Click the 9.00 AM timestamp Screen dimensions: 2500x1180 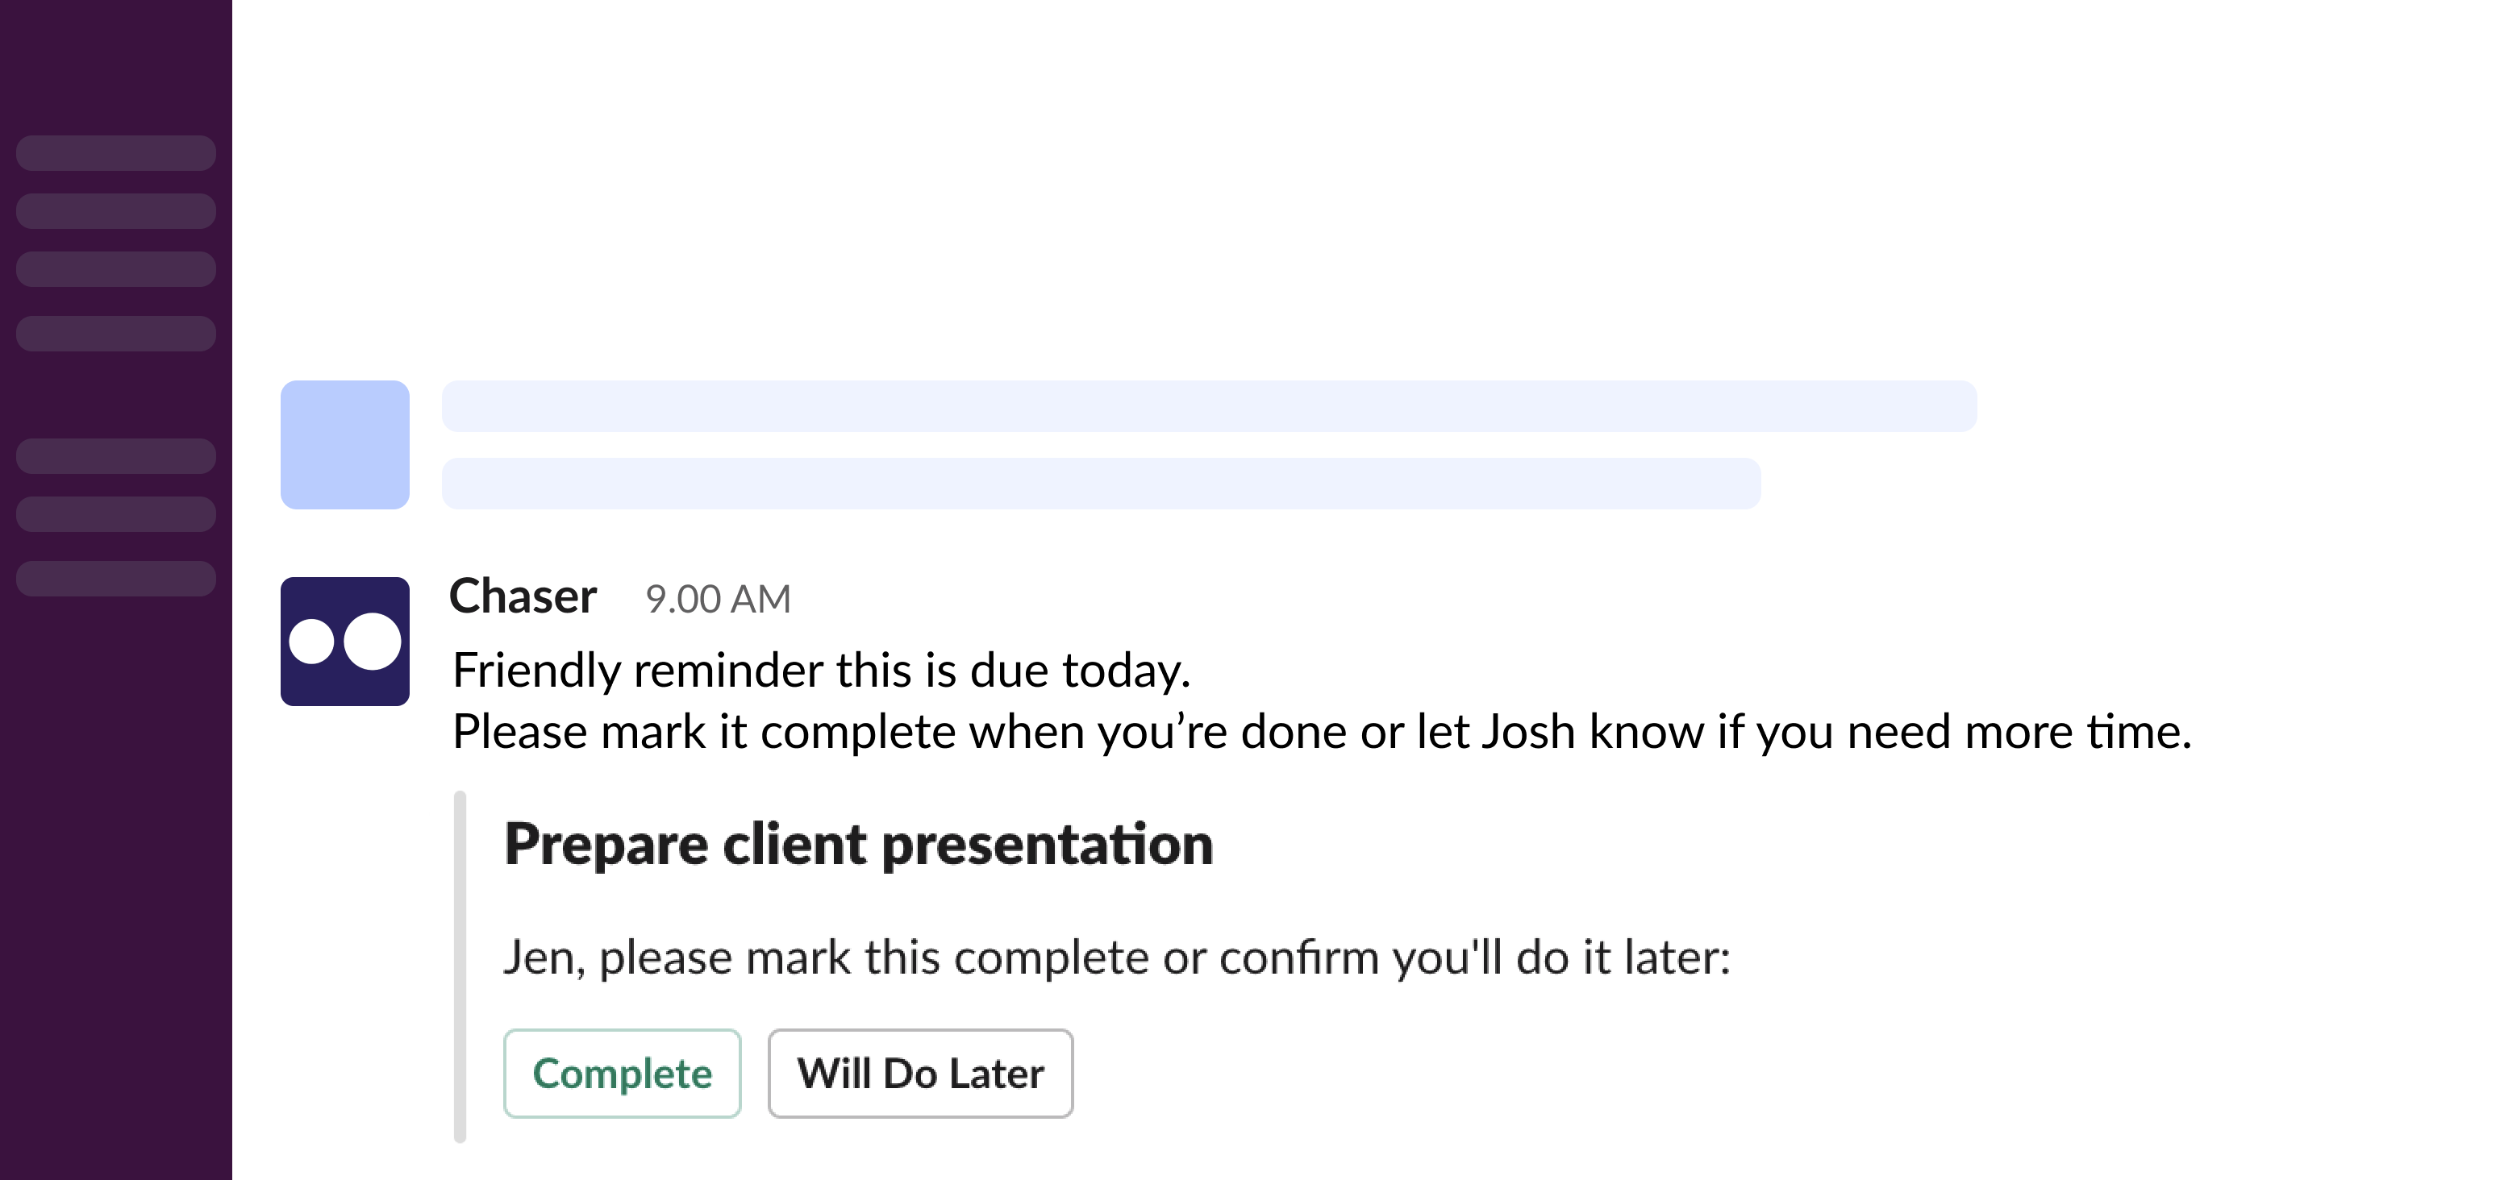coord(719,599)
